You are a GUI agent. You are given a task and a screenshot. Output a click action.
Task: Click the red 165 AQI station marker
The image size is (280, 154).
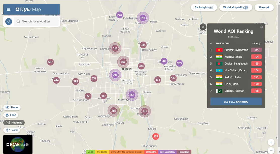click(x=156, y=137)
